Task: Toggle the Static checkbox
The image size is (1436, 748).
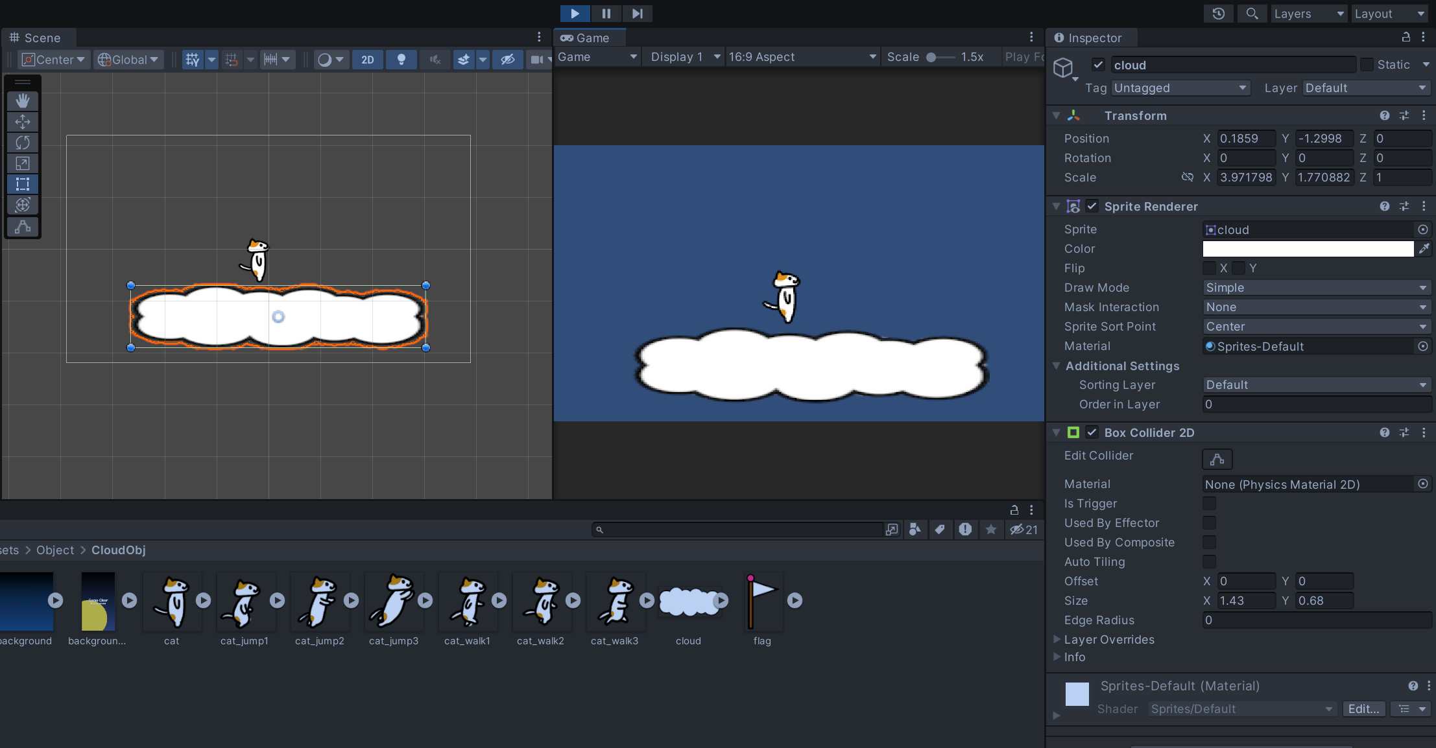Action: pyautogui.click(x=1367, y=65)
